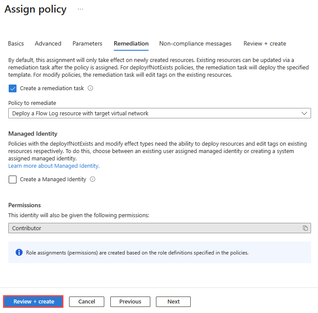Click the Cancel button
318x313 pixels.
87,302
